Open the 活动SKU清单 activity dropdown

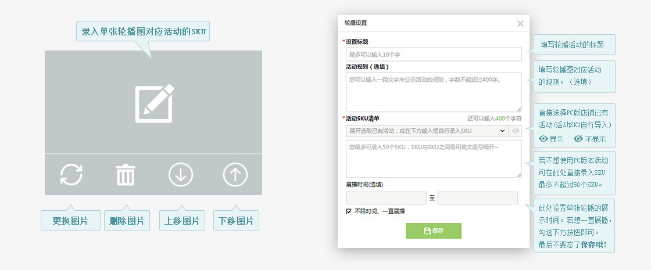point(427,131)
